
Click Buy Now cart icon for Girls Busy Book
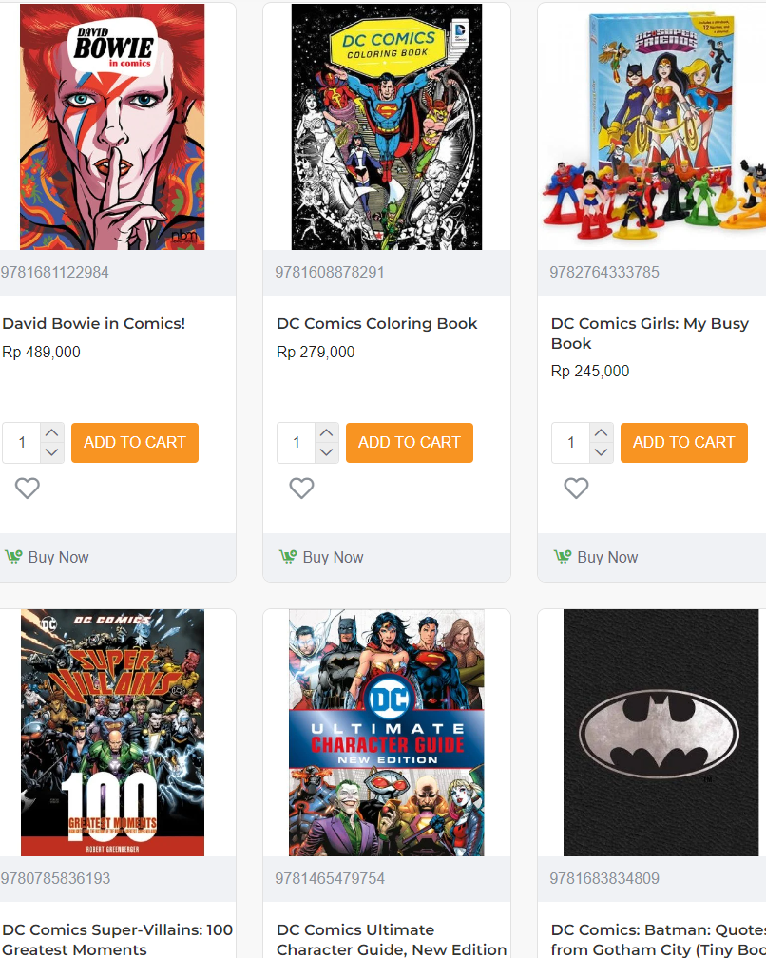click(x=563, y=557)
